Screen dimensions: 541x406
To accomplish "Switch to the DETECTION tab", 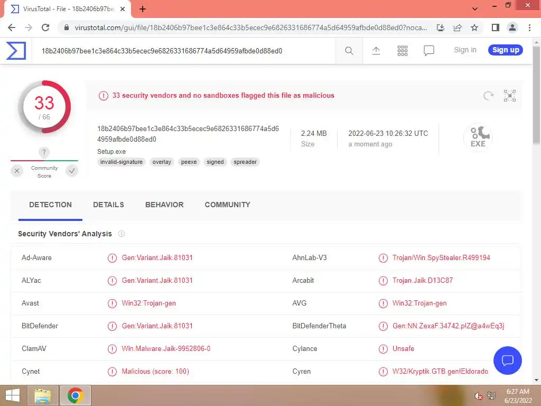I will point(50,205).
